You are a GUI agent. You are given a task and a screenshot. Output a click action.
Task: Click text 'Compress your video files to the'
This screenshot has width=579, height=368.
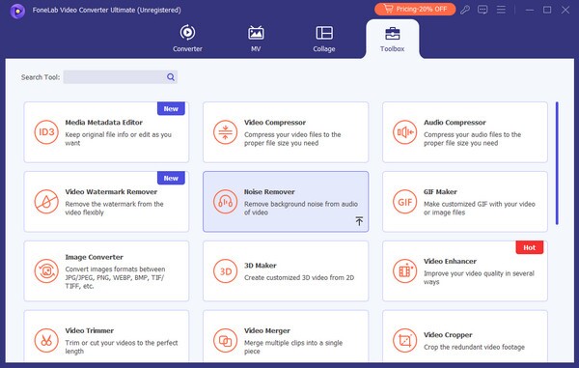(292, 134)
